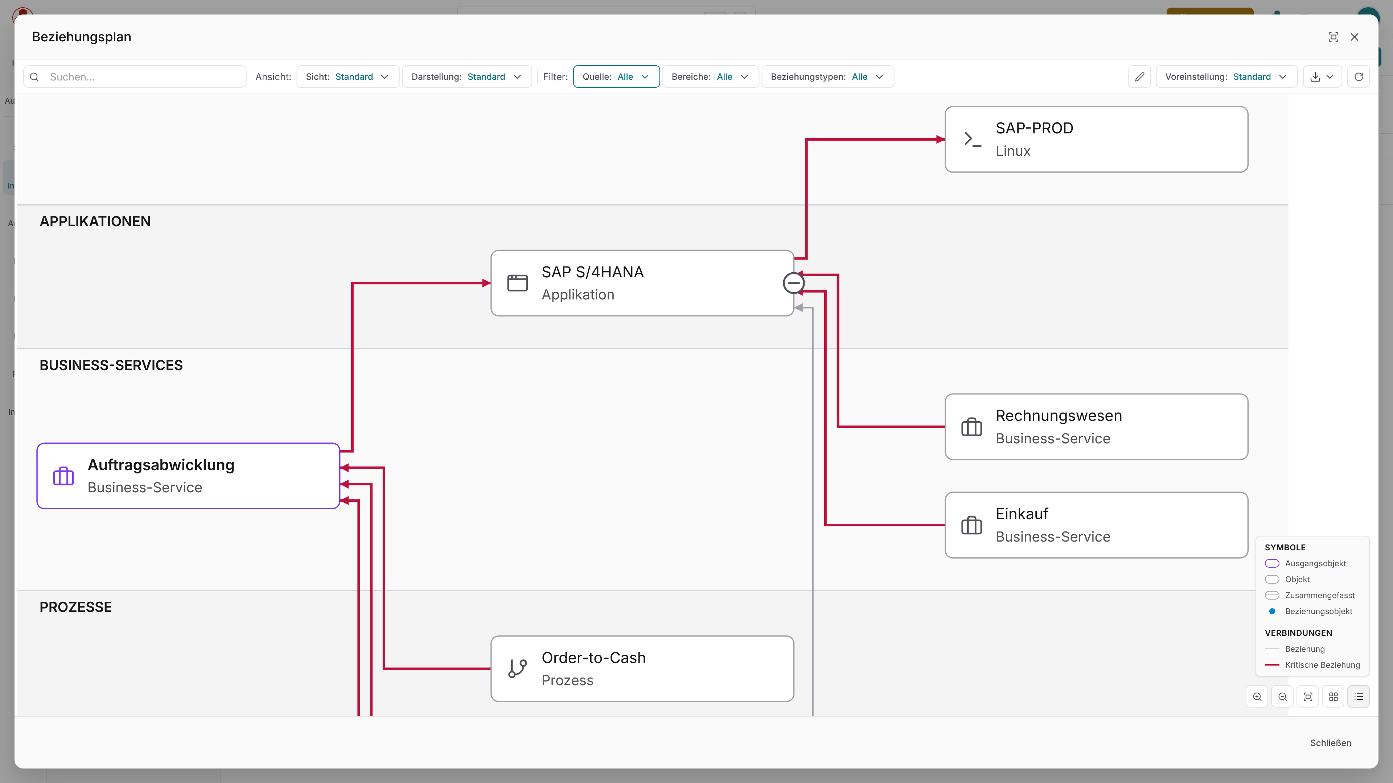Click the refresh icon in toolbar
The height and width of the screenshot is (783, 1393).
click(x=1359, y=77)
